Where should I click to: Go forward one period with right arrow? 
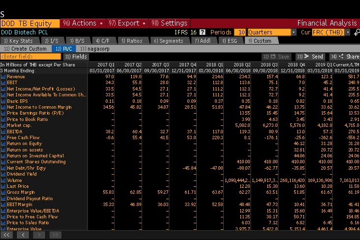tap(39, 235)
